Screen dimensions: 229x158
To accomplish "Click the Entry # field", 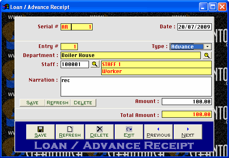I will 69,47.
